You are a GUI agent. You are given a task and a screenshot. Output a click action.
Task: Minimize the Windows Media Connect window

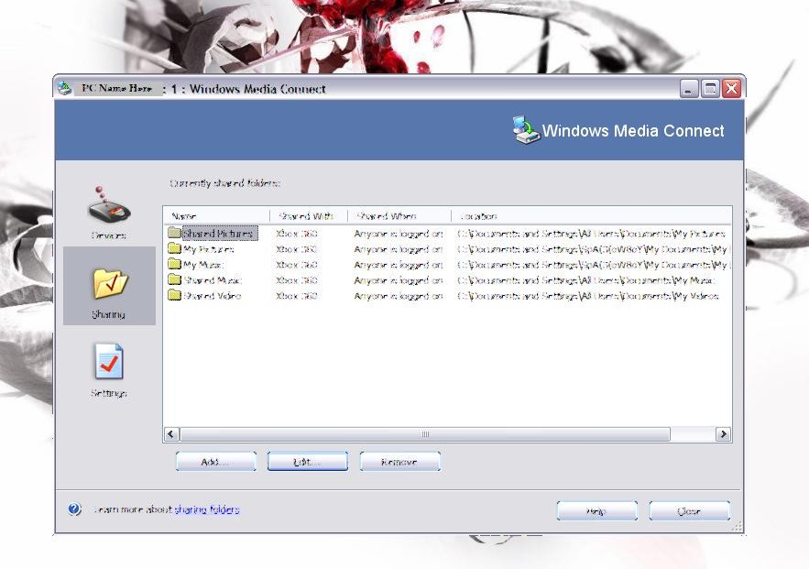[689, 88]
